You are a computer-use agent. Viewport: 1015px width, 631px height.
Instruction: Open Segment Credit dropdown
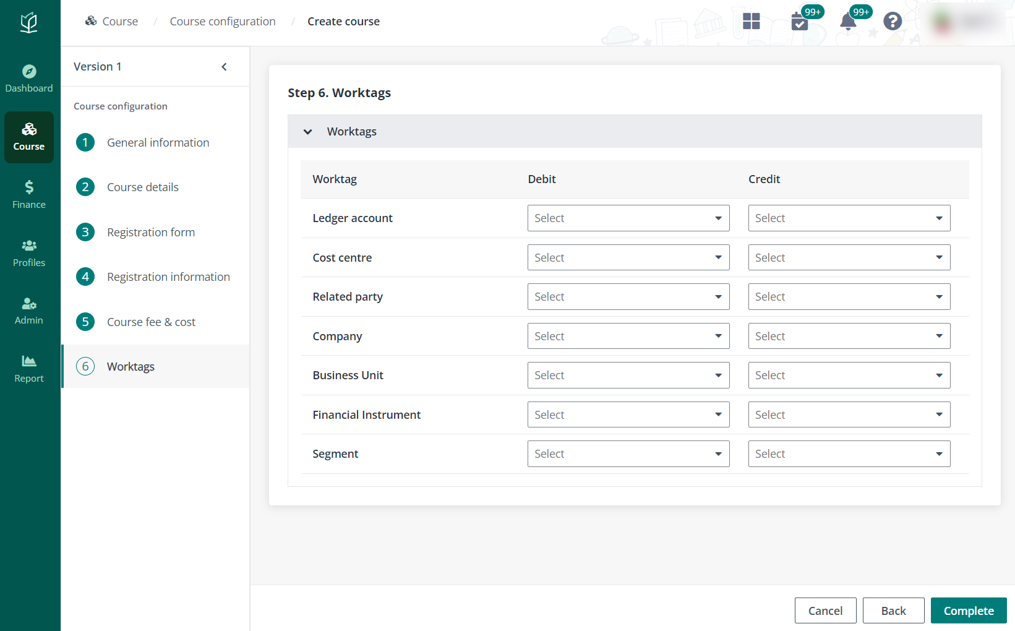849,454
